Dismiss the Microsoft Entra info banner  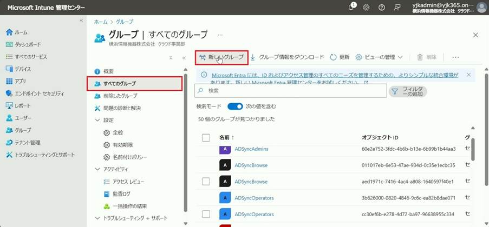tap(469, 75)
